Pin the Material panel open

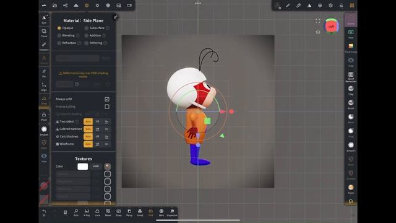116,17
